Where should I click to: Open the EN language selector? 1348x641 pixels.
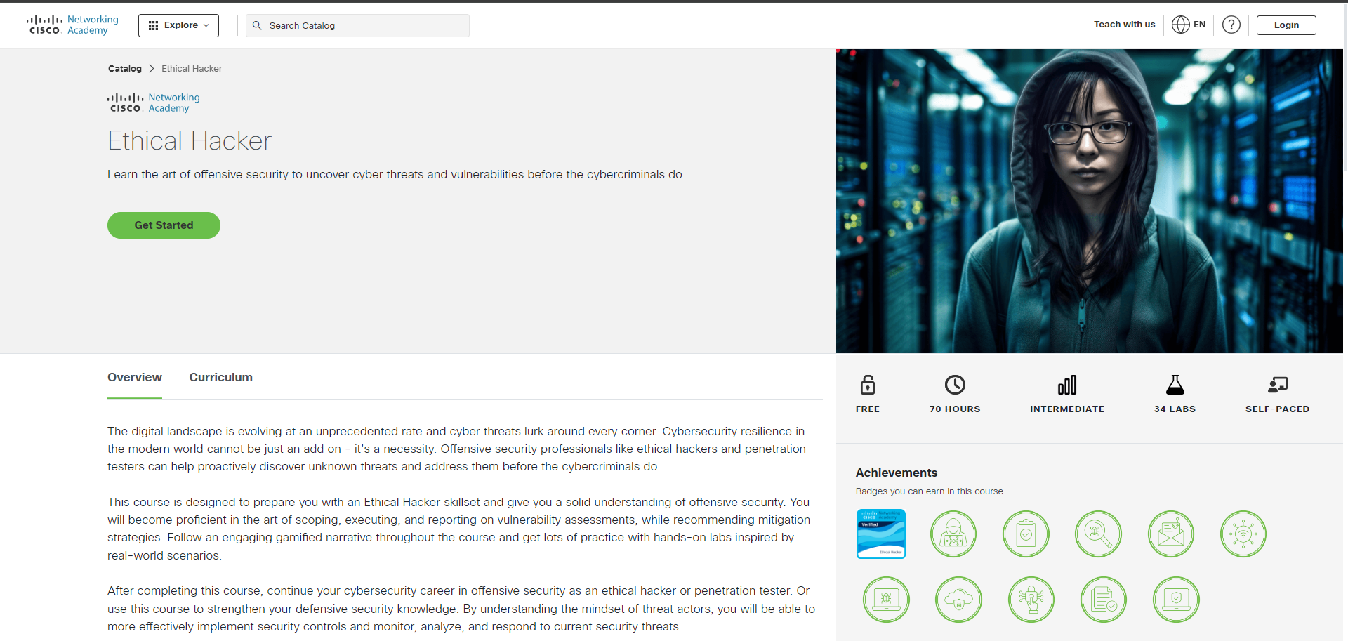(x=1189, y=25)
